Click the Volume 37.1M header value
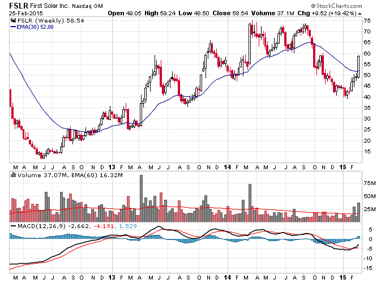The image size is (385, 283). pos(272,13)
